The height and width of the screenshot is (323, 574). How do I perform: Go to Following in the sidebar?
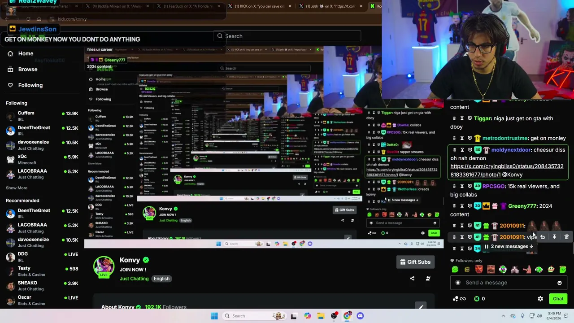(30, 85)
